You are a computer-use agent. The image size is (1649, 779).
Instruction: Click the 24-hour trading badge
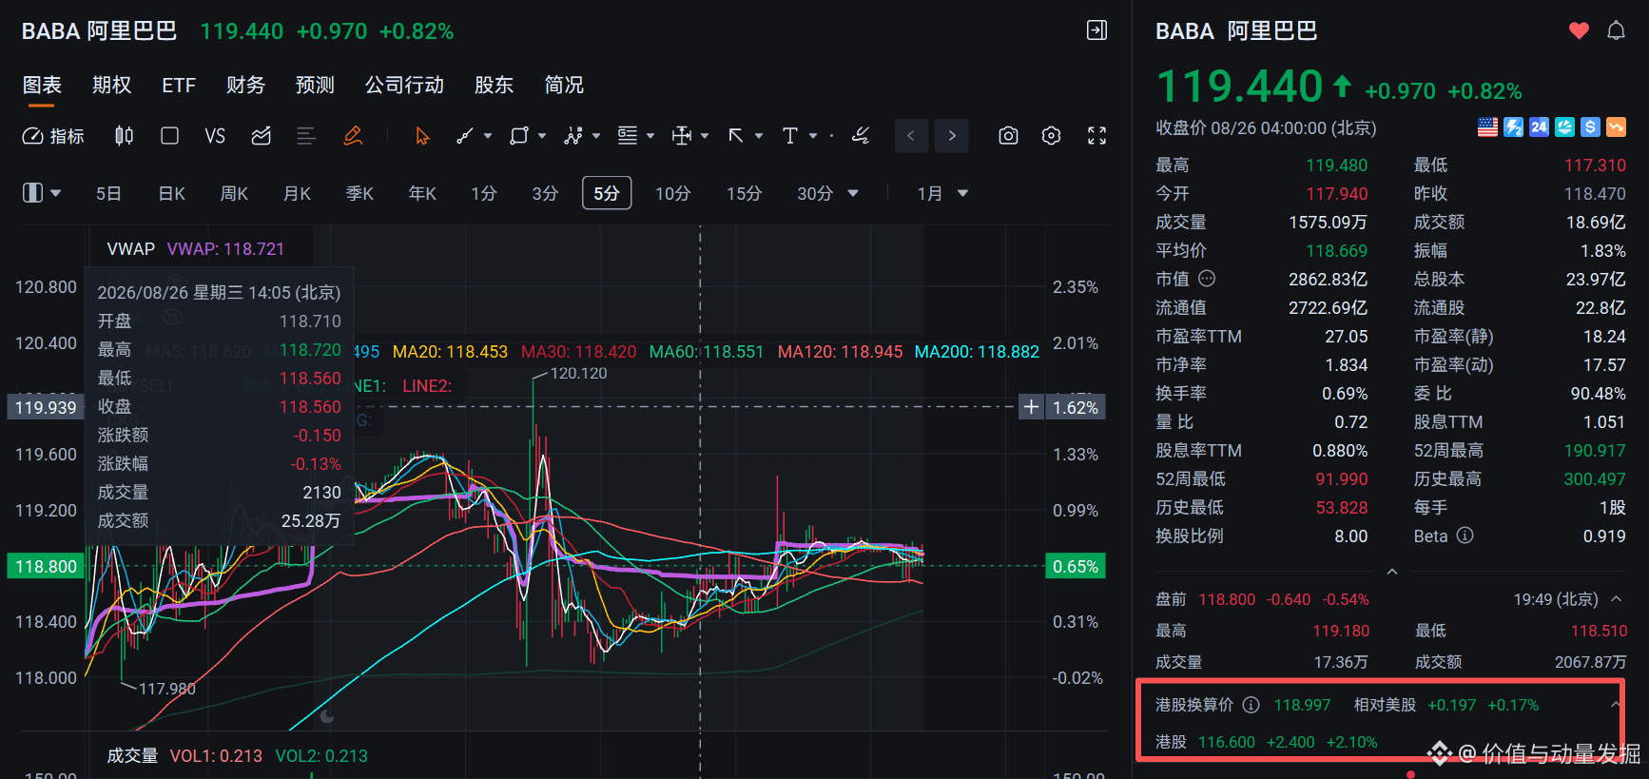[1539, 127]
